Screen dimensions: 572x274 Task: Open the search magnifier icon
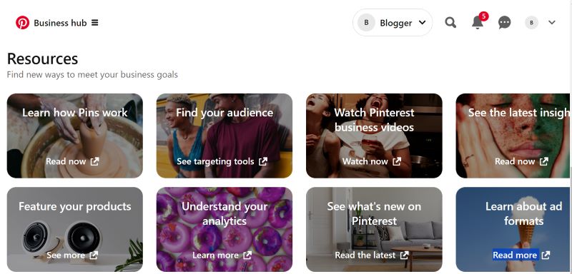point(450,23)
